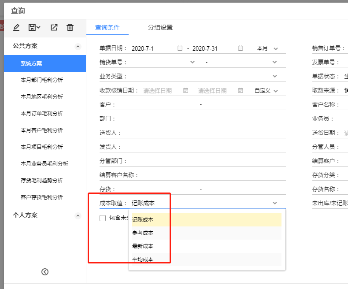Open calendar for 收款核销日期 start date

coord(185,91)
